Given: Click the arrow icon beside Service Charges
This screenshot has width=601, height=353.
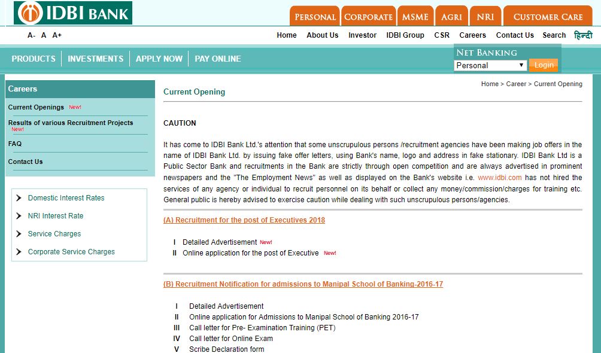Looking at the screenshot, I should (x=19, y=234).
